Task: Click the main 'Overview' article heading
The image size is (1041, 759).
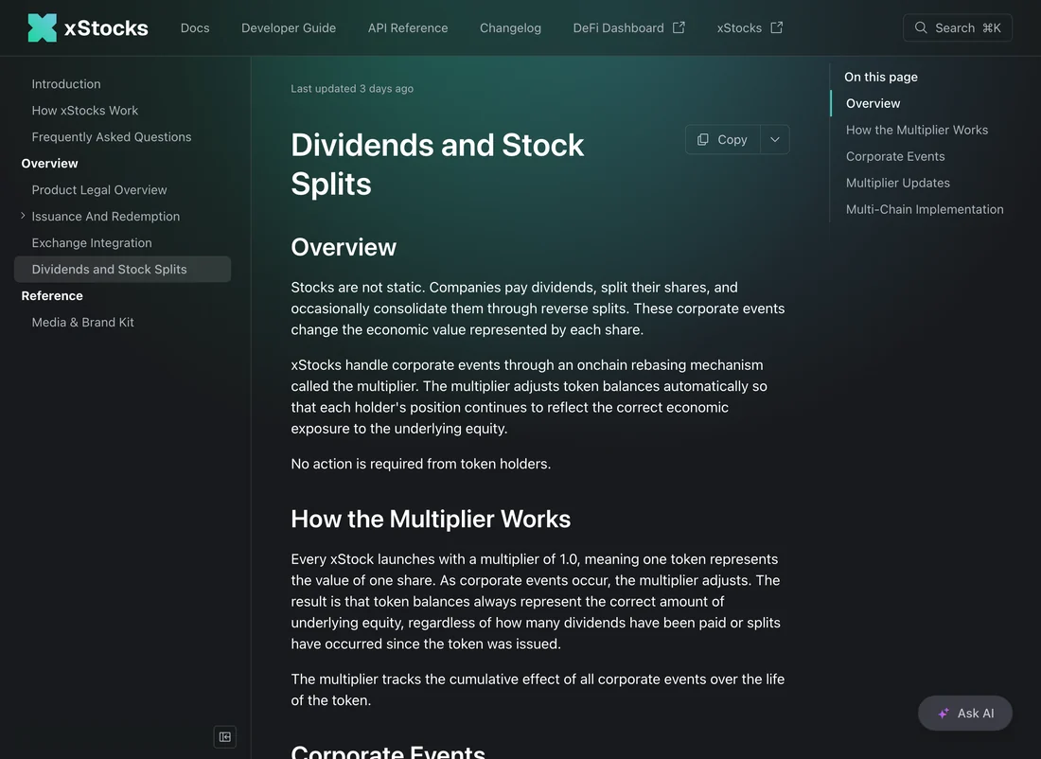Action: pyautogui.click(x=344, y=247)
